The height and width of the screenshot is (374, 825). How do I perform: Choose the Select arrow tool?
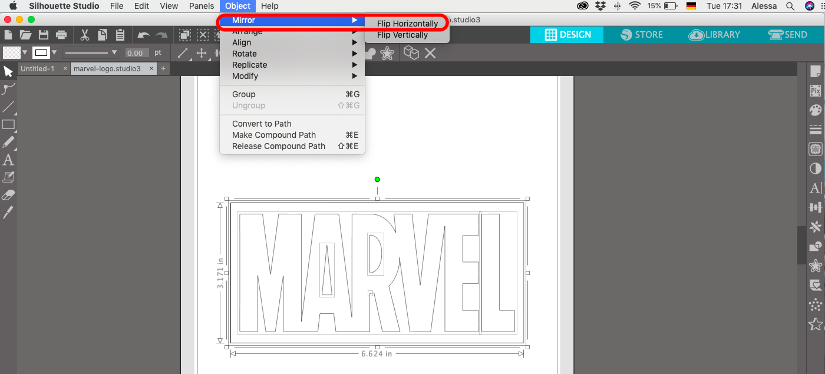(x=8, y=71)
